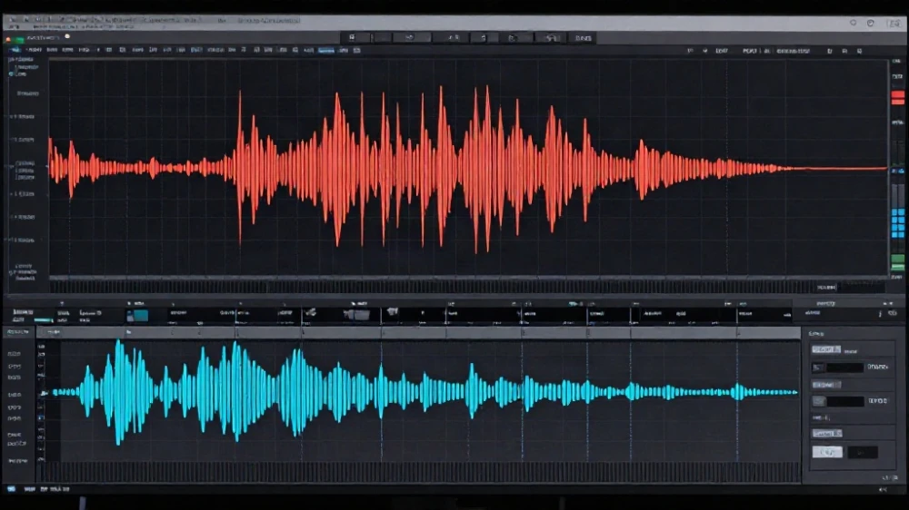This screenshot has height=510, width=909.
Task: Click the text-labeled last button in top center toolbar
Action: point(583,38)
